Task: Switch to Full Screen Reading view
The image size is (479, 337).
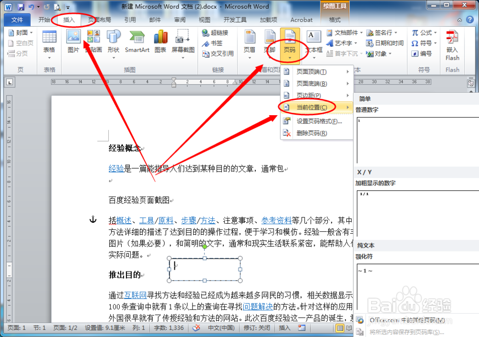Action: pyautogui.click(x=349, y=328)
